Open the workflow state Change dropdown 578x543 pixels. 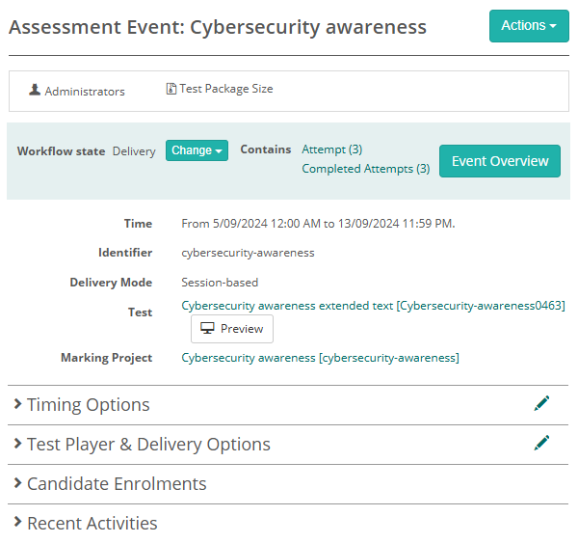(197, 150)
